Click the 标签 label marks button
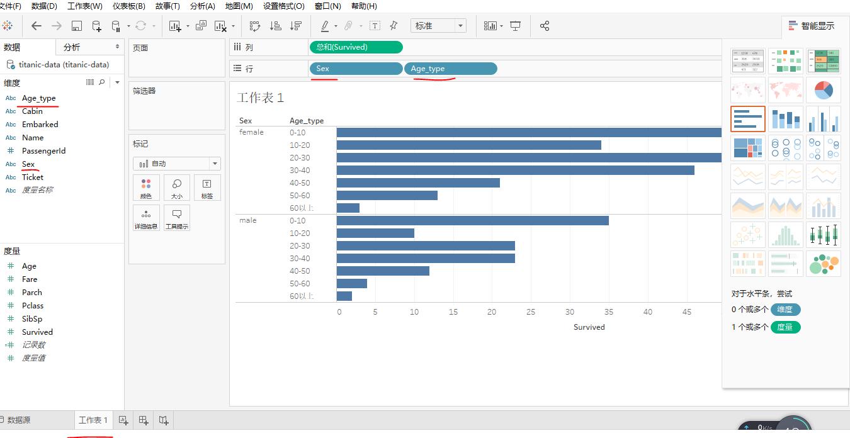Screen dimensions: 850x438 pyautogui.click(x=207, y=188)
